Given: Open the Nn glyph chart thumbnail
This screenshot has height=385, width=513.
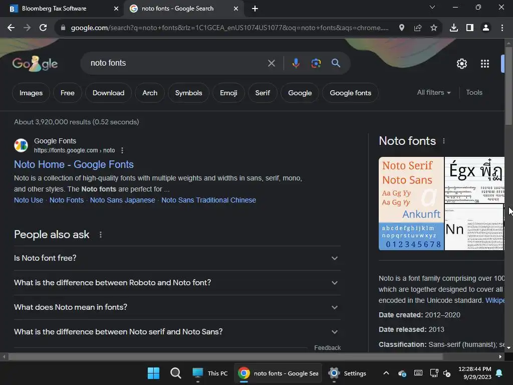Looking at the screenshot, I should coord(474,227).
